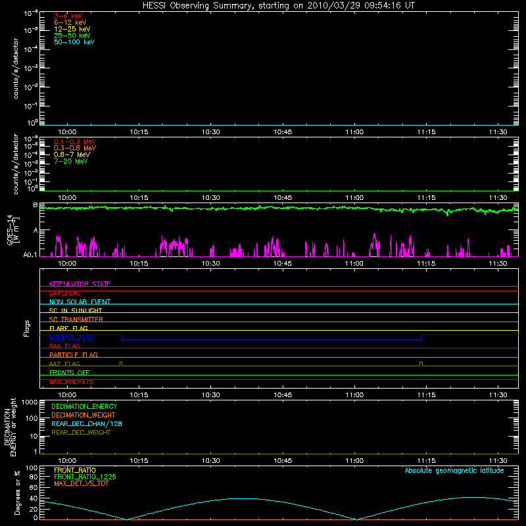Image resolution: width=526 pixels, height=526 pixels.
Task: Click the 1000 tick label on decimation axis
Action: [30, 402]
